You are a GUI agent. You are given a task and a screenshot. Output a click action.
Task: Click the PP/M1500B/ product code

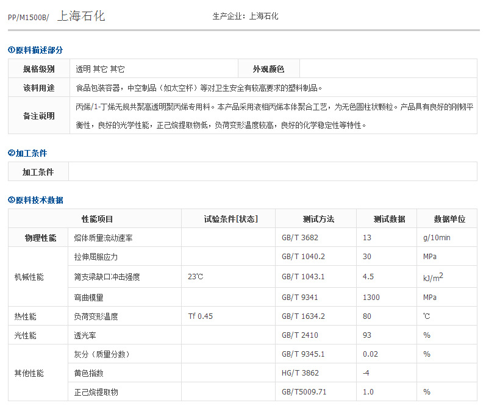[28, 17]
